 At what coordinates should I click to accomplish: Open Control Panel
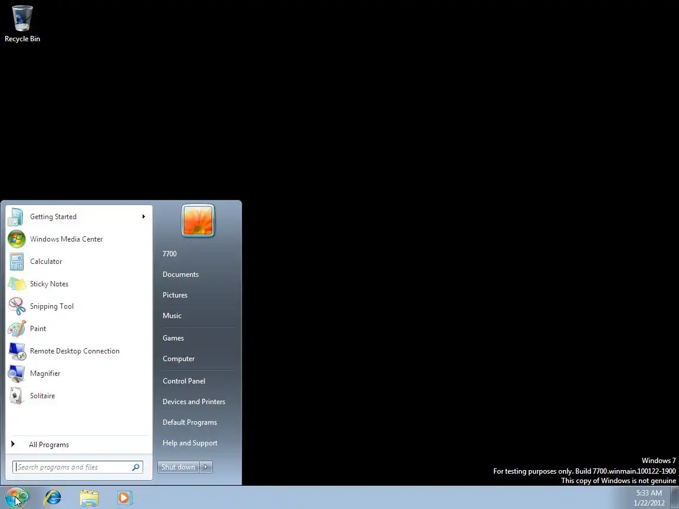point(184,381)
